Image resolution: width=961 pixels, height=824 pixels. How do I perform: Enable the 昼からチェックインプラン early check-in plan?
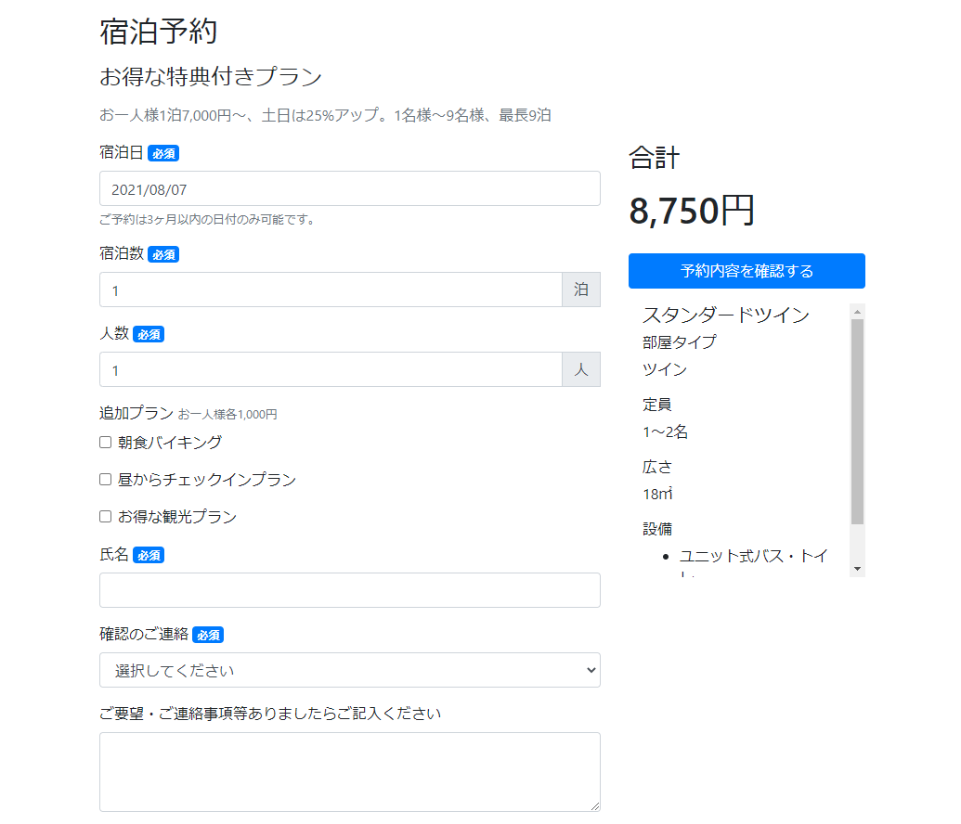tap(105, 479)
